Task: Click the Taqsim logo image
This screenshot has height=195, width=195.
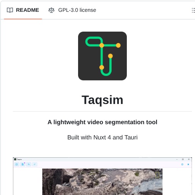Action: [102, 56]
